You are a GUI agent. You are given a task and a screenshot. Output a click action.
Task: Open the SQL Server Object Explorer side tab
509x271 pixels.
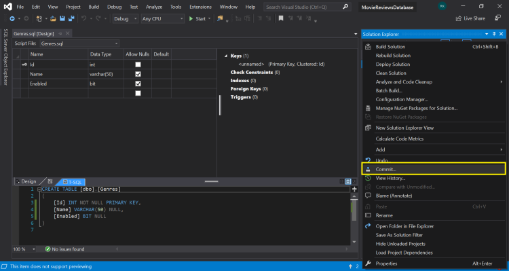pos(5,57)
